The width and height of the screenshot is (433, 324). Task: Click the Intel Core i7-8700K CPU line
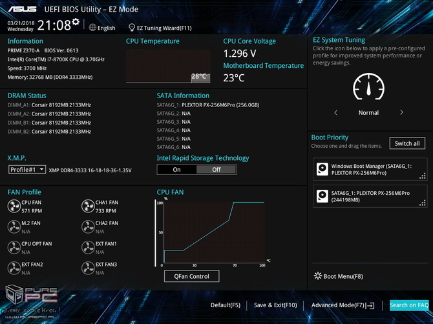point(56,59)
